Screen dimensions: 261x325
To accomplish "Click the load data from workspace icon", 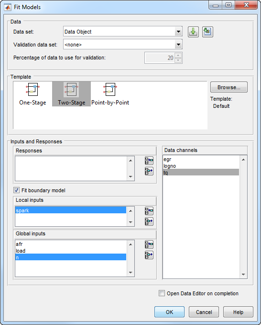I will click(x=207, y=32).
